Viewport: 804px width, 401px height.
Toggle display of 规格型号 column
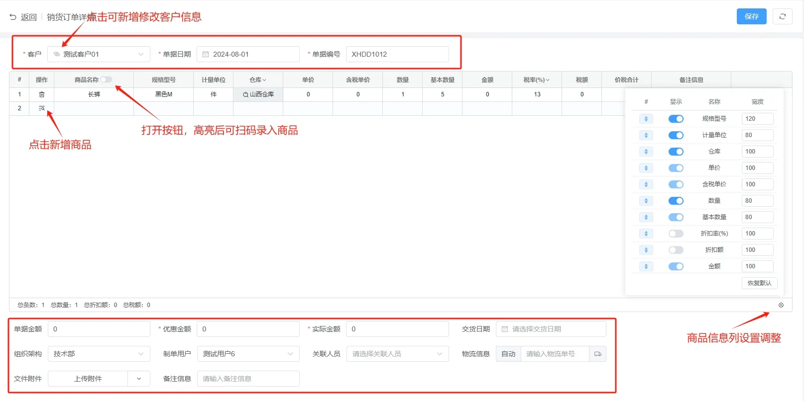point(676,119)
